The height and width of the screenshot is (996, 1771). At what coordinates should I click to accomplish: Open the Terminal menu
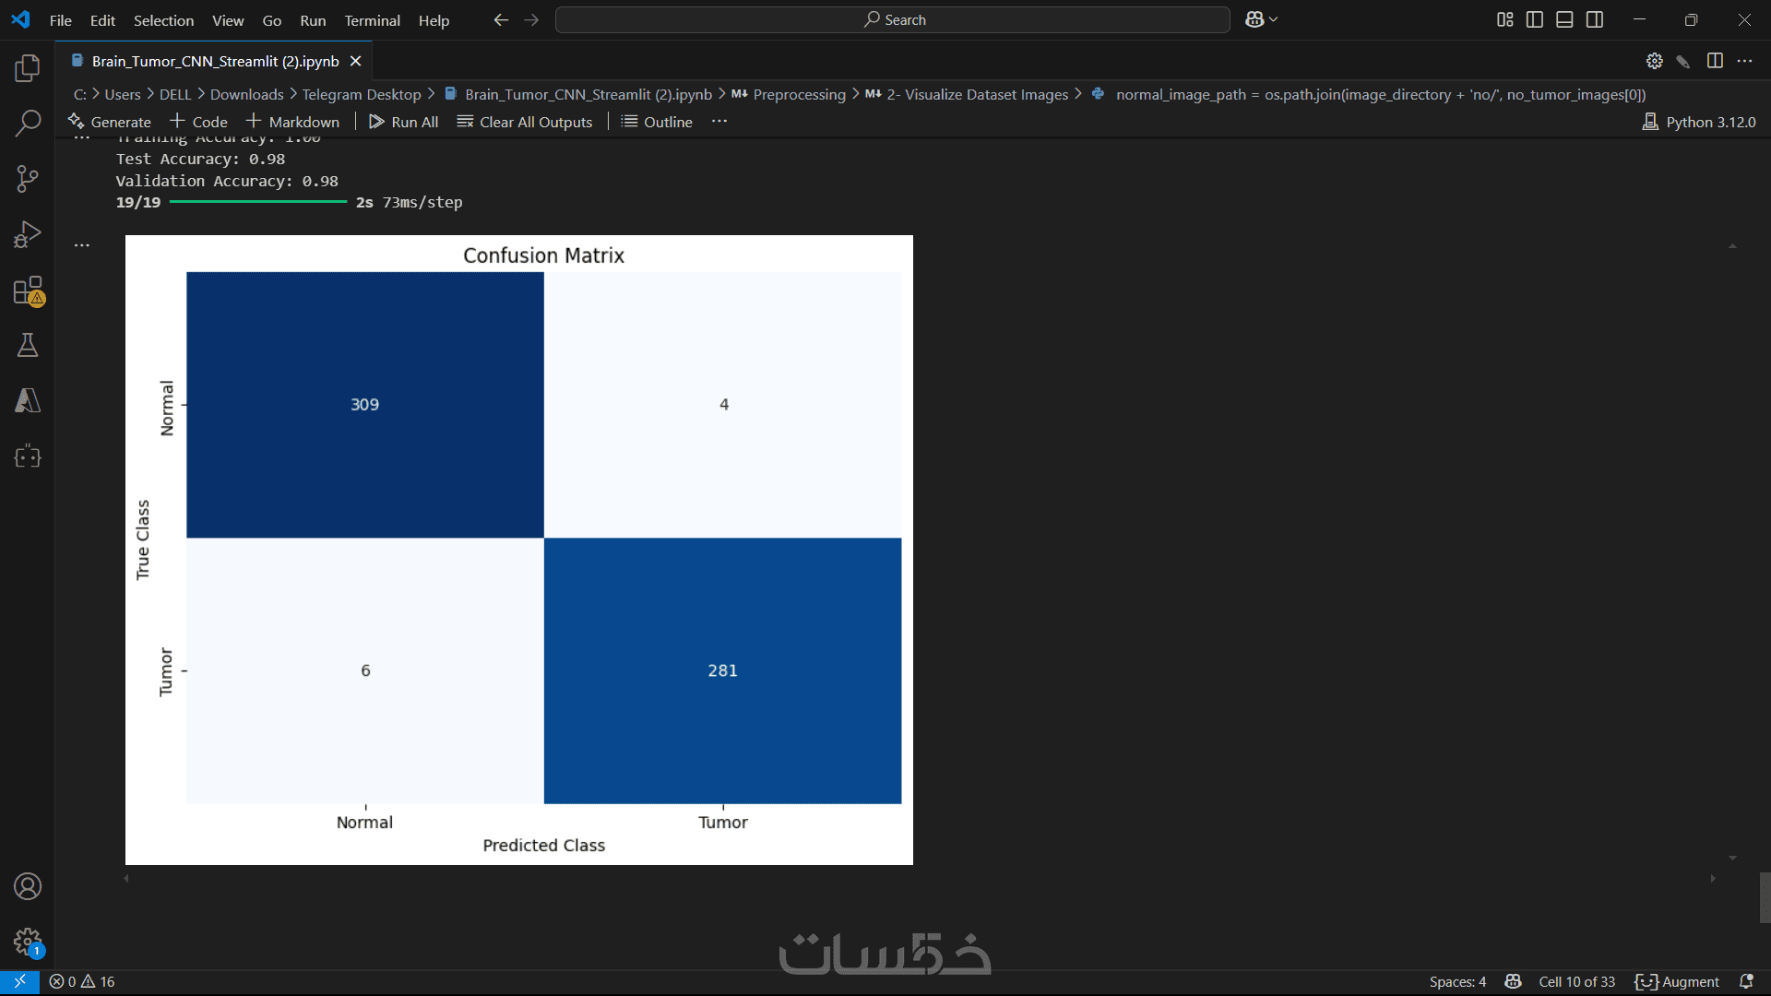click(x=372, y=20)
